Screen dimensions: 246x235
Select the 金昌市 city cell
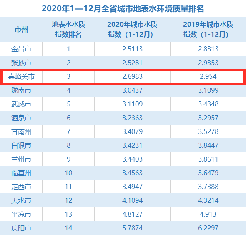point(21,49)
